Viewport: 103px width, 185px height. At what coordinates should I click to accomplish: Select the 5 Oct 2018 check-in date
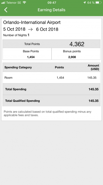pos(14,29)
